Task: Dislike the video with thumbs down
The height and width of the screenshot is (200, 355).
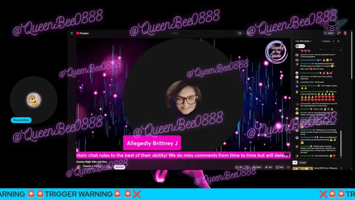Action: click(x=247, y=167)
